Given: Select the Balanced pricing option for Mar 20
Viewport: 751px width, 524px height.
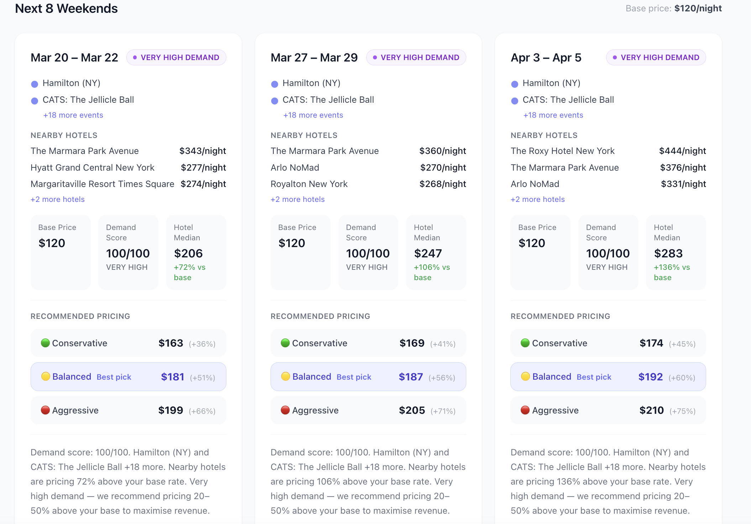Looking at the screenshot, I should [128, 376].
